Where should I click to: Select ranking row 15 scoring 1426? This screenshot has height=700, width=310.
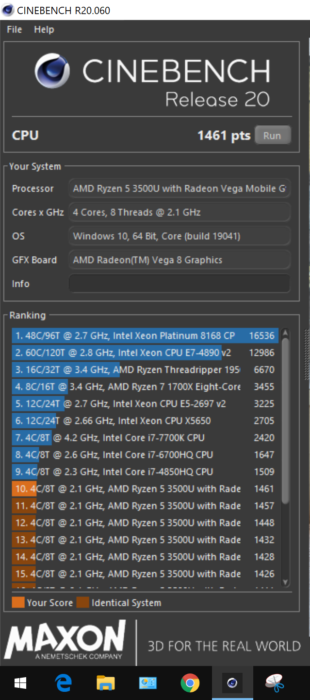pos(145,574)
